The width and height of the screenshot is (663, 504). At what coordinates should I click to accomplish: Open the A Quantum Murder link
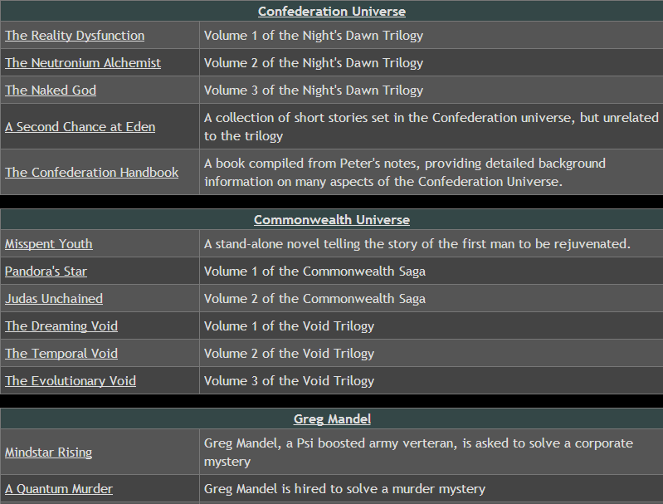tap(59, 489)
